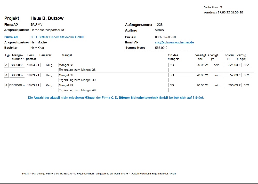Select the Ort des Mangels EG cell for Mangel 38
Screen dimensions: 258x184
click(182, 65)
